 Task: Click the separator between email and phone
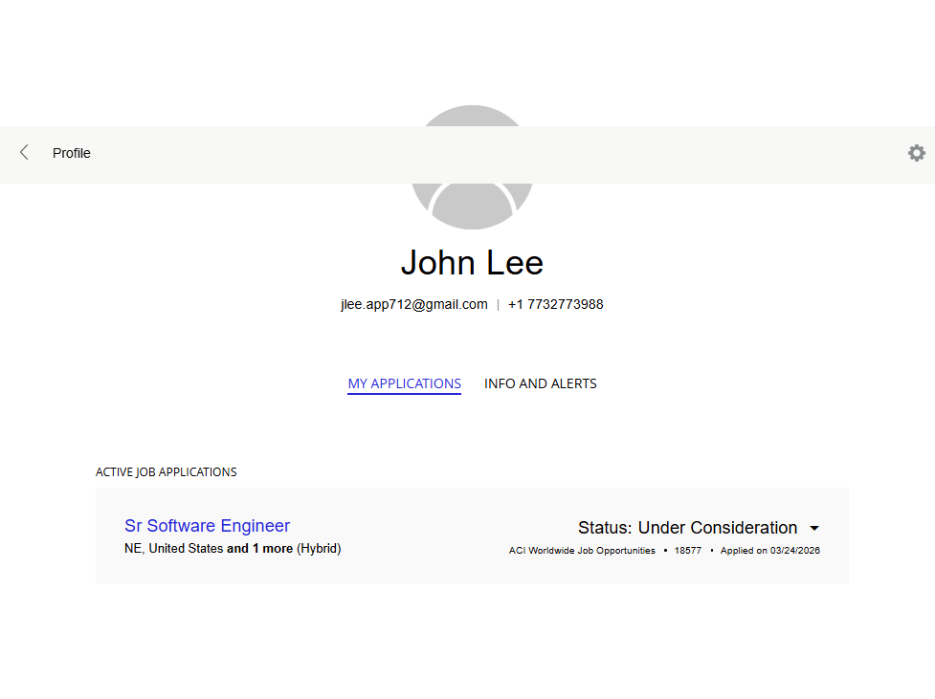[498, 305]
